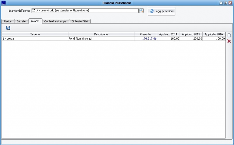Close the Bilancio Pluriennale window
234x145 pixels.
[230, 3]
